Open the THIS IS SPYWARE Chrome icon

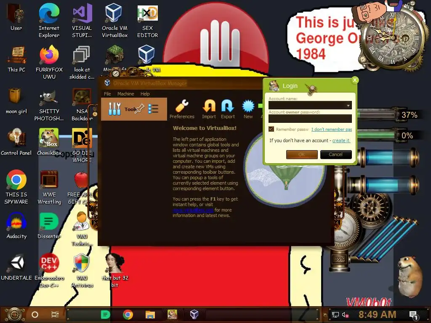16,187
